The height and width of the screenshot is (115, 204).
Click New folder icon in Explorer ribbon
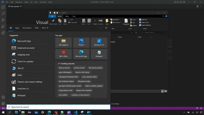pyautogui.click(x=107, y=22)
